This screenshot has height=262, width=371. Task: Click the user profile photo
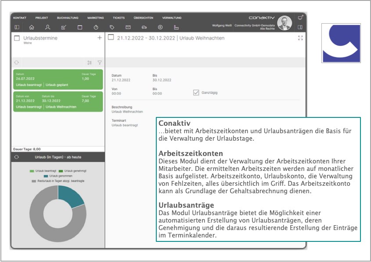(285, 23)
